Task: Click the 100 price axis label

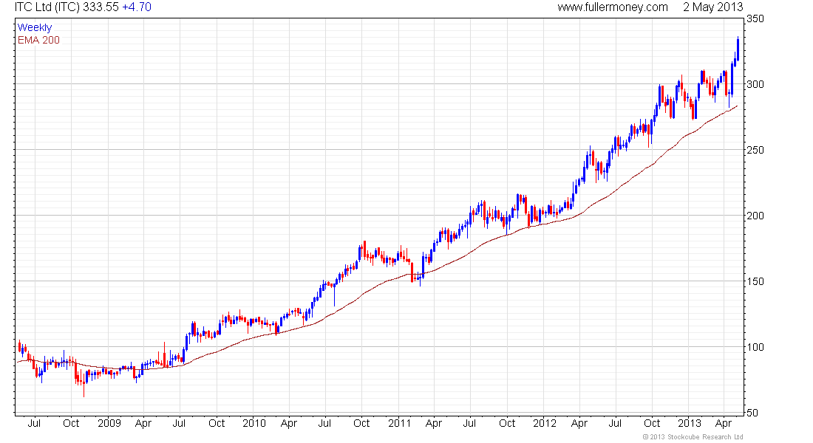Action: coord(755,347)
